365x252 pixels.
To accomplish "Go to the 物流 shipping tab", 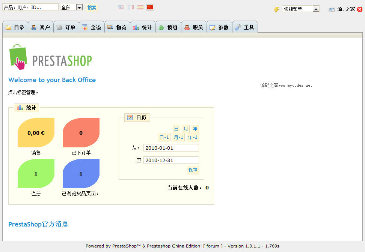I will coord(117,27).
